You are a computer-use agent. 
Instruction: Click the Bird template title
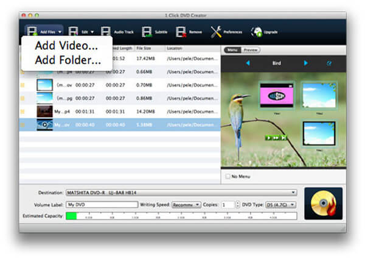(x=277, y=63)
